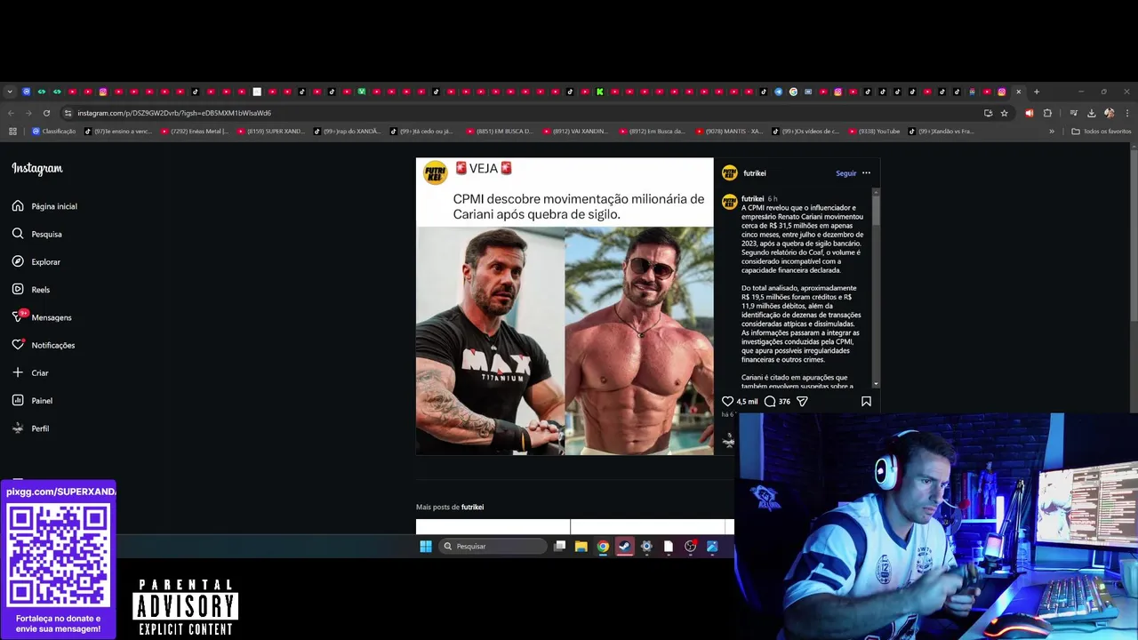Open a new browser tab
Image resolution: width=1138 pixels, height=640 pixels.
coord(1036,92)
